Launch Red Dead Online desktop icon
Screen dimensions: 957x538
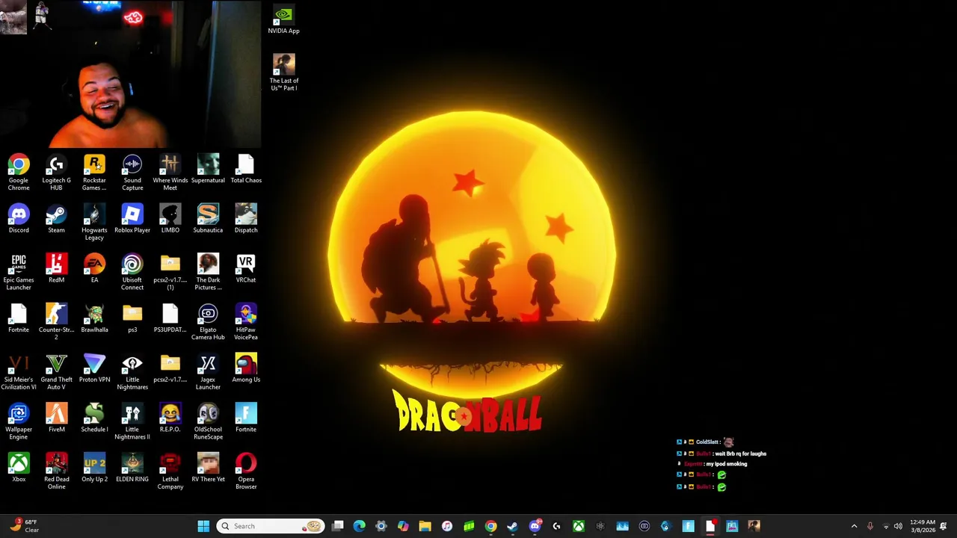click(x=56, y=472)
